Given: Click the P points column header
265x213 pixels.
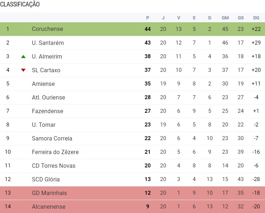Looking at the screenshot, I should 148,18.
